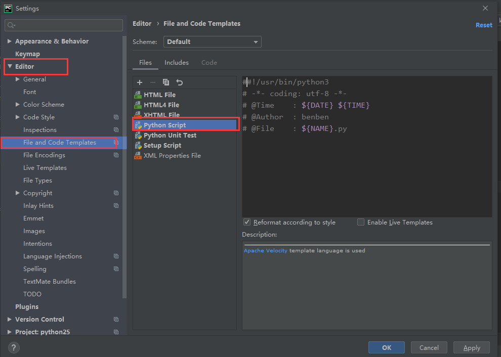Expand the Version Control section
The image size is (501, 357).
click(x=10, y=320)
